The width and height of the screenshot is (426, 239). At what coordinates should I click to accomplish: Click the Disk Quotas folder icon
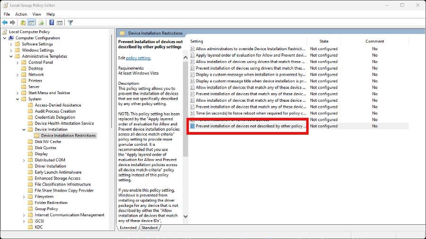[30, 148]
